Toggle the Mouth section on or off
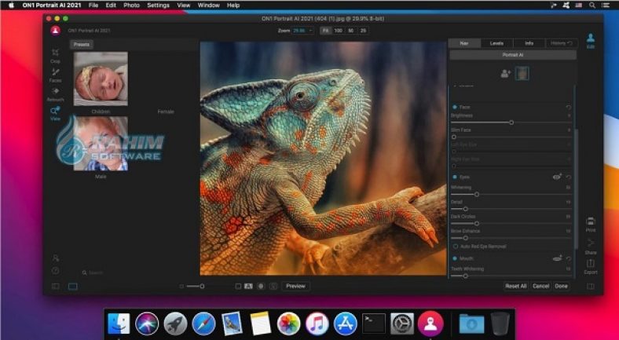Image resolution: width=619 pixels, height=340 pixels. pyautogui.click(x=454, y=258)
